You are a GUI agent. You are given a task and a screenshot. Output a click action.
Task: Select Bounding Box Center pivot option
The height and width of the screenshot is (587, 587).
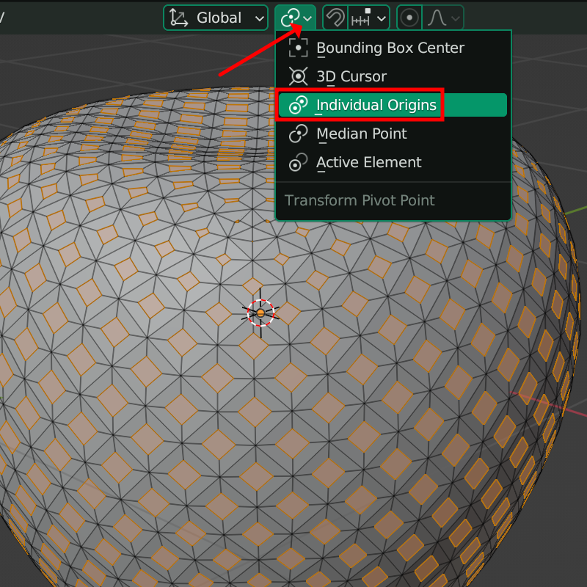coord(393,48)
